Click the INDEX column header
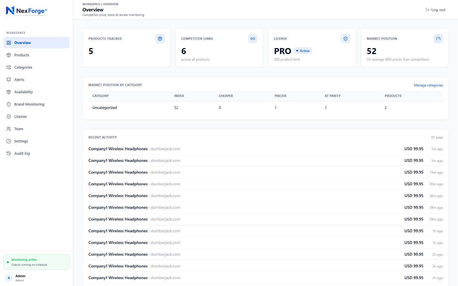The width and height of the screenshot is (458, 286). 179,96
